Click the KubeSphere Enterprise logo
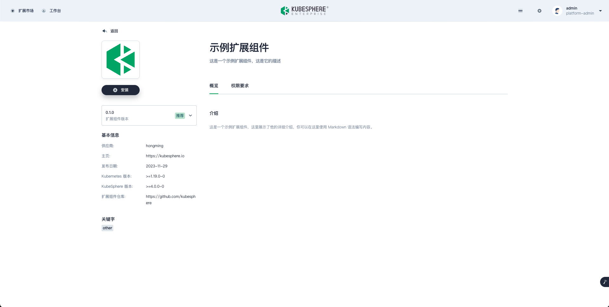Image resolution: width=609 pixels, height=307 pixels. pos(304,10)
